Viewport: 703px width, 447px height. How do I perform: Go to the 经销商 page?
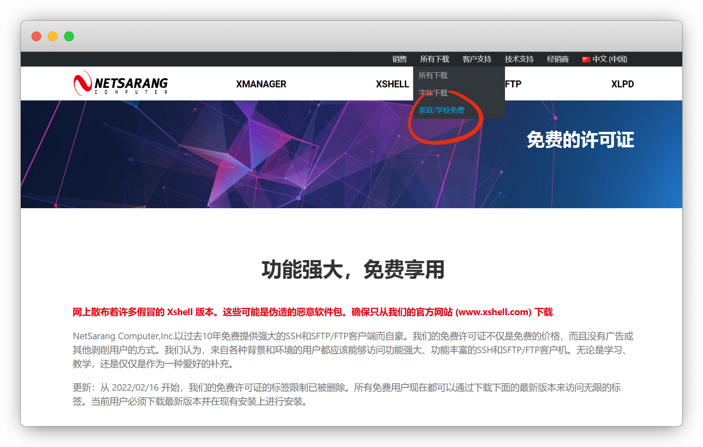click(558, 59)
